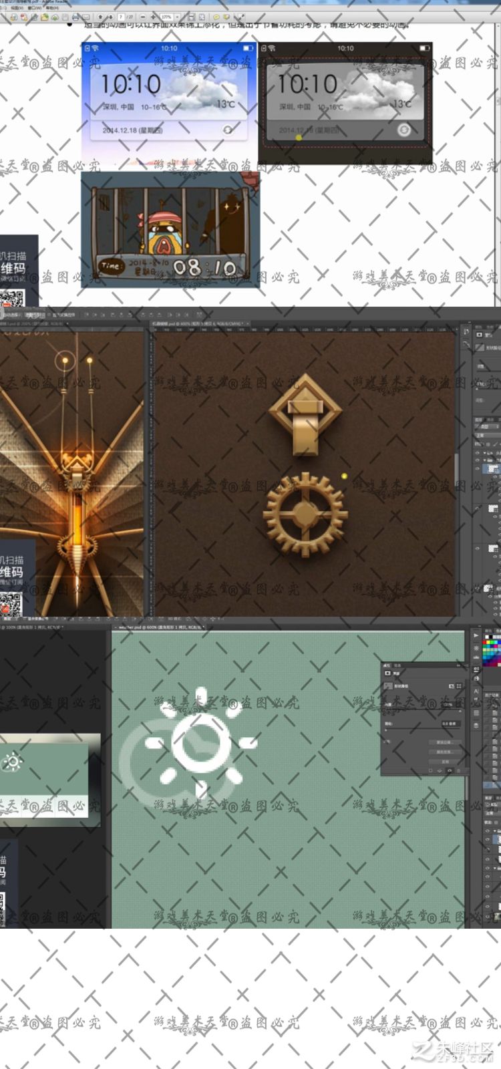
Task: Open the layer comps icon at dock bottom
Action: (476, 726)
